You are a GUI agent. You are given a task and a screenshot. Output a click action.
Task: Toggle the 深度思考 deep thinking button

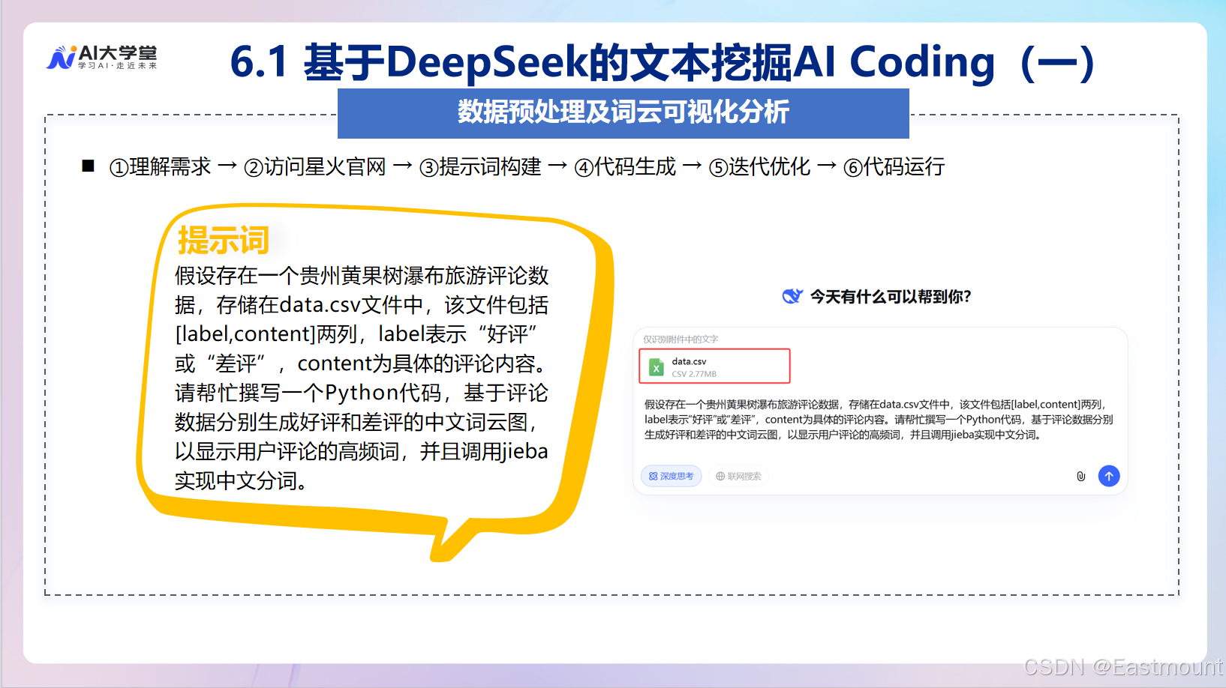coord(672,476)
